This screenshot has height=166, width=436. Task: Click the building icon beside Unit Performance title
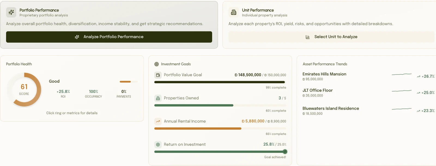pos(234,12)
